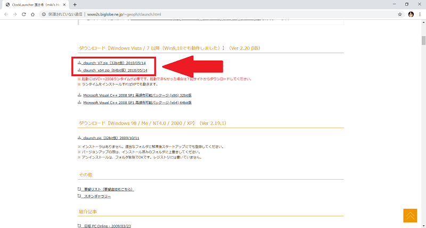Open the Chrome three-dot menu
The height and width of the screenshot is (228, 426).
[x=420, y=14]
